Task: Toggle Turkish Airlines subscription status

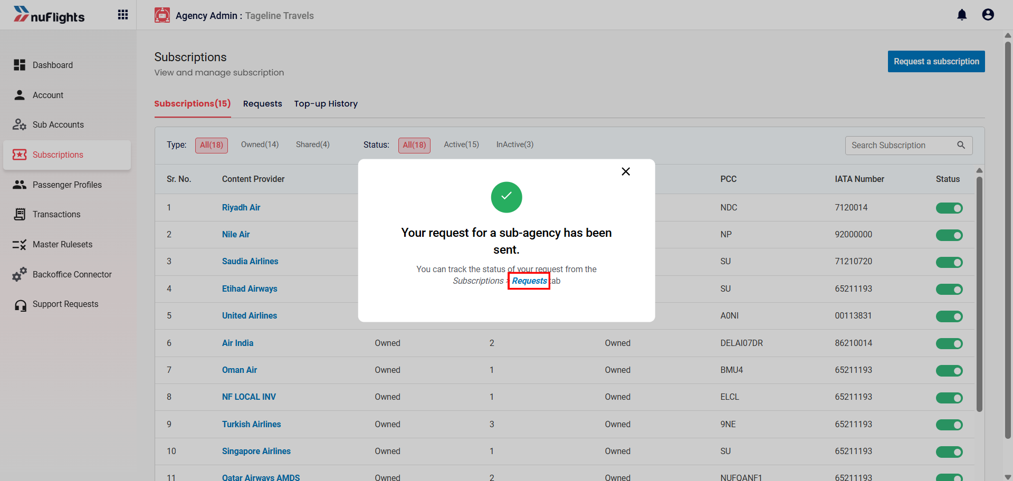Action: (949, 425)
